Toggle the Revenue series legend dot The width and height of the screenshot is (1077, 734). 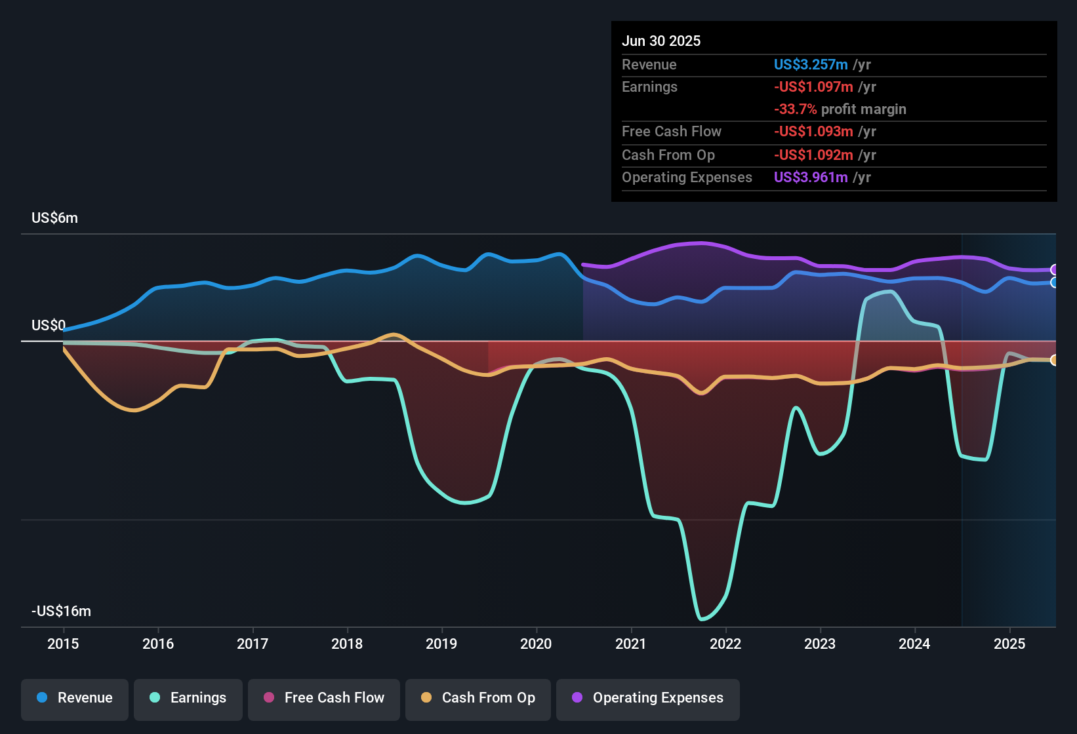(x=41, y=698)
